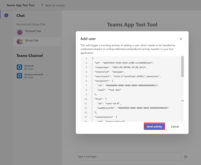The height and width of the screenshot is (165, 201).
Task: Close the Add user dialog with X
Action: tap(181, 39)
